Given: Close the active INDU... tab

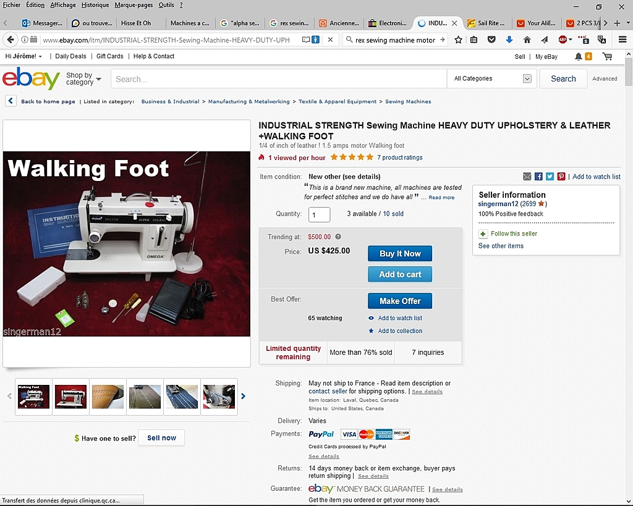Looking at the screenshot, I should 454,23.
